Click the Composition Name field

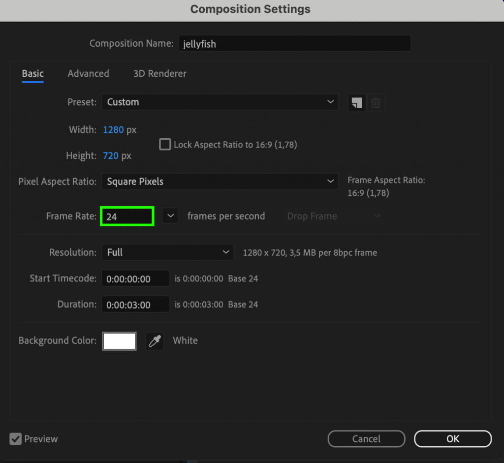pos(294,43)
